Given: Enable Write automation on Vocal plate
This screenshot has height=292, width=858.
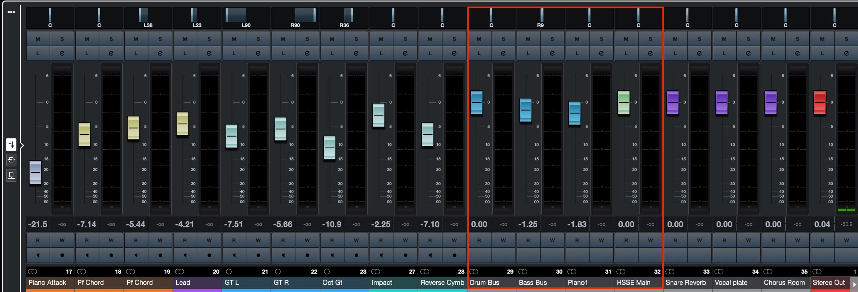Looking at the screenshot, I should (748, 240).
